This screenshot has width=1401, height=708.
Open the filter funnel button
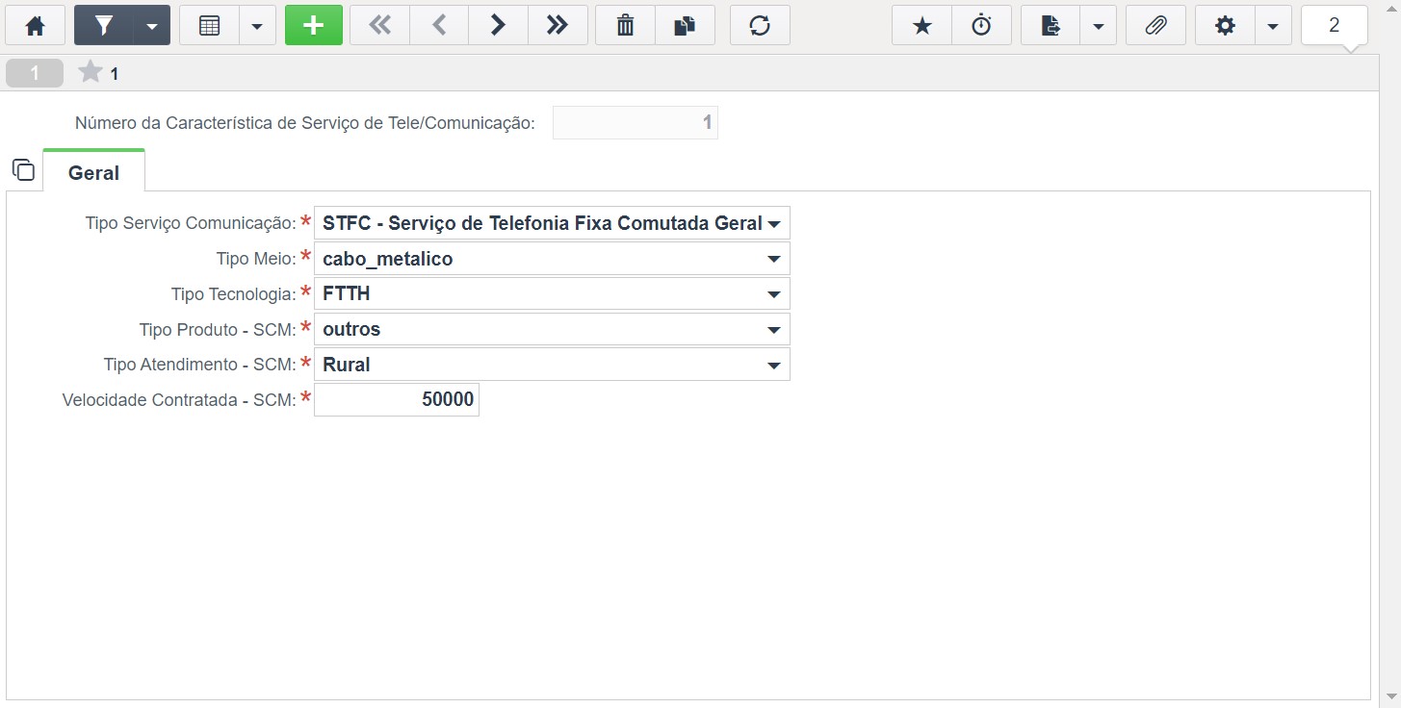(x=103, y=26)
